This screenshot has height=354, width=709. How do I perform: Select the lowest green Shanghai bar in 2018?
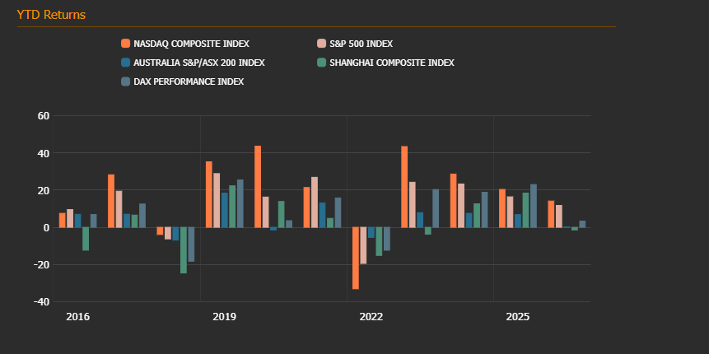tap(184, 250)
